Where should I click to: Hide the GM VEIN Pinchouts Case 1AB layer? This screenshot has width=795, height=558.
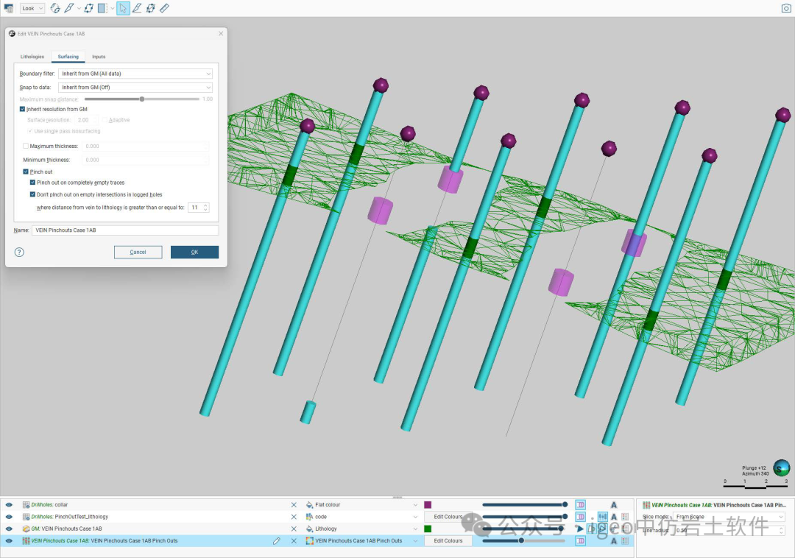[9, 529]
